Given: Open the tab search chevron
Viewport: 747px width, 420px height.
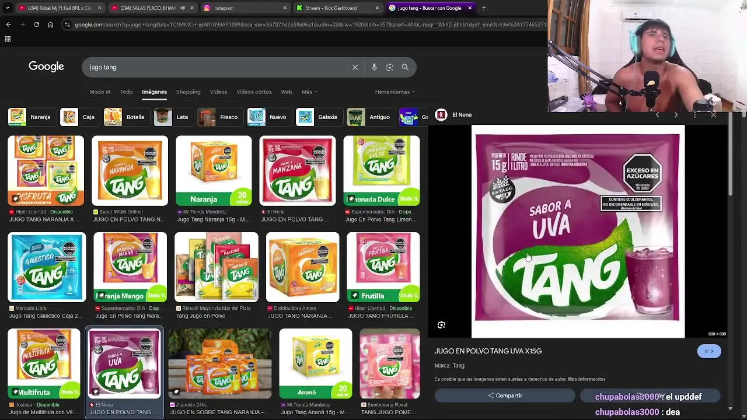Looking at the screenshot, I should point(6,8).
